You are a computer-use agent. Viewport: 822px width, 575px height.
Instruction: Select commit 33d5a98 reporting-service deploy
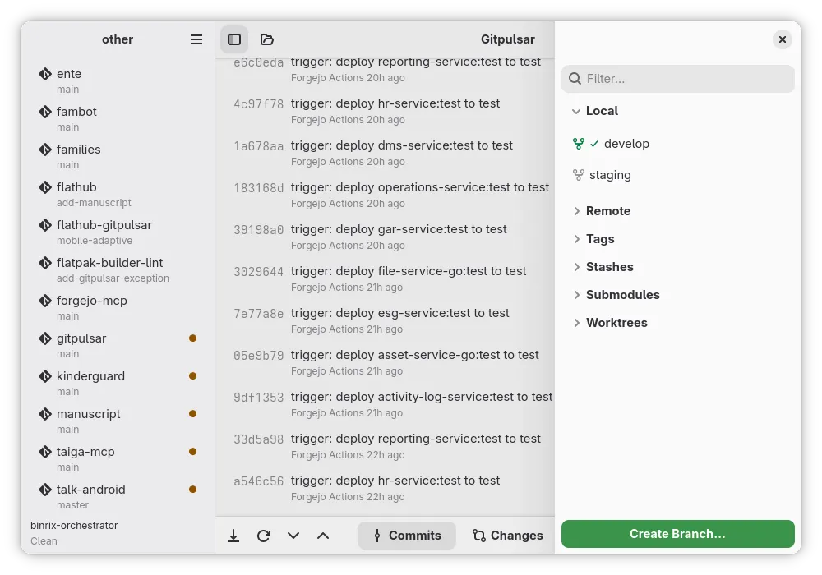click(x=386, y=446)
